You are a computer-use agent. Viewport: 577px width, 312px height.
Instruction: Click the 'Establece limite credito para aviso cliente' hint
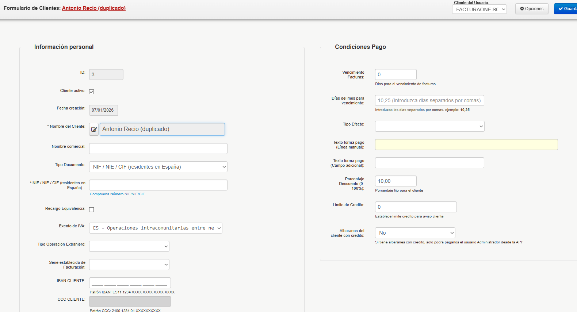(409, 216)
